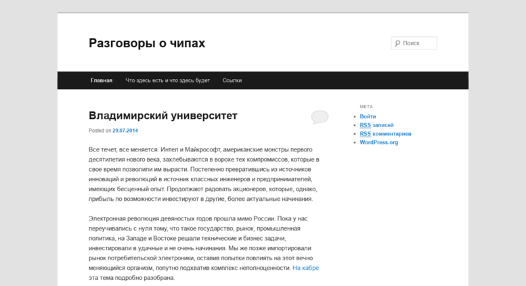Screen dimensions: 526x286
Task: Go to the Главная menu item
Action: pyautogui.click(x=102, y=80)
